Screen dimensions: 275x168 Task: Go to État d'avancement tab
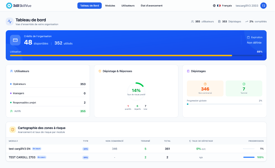[151, 5]
